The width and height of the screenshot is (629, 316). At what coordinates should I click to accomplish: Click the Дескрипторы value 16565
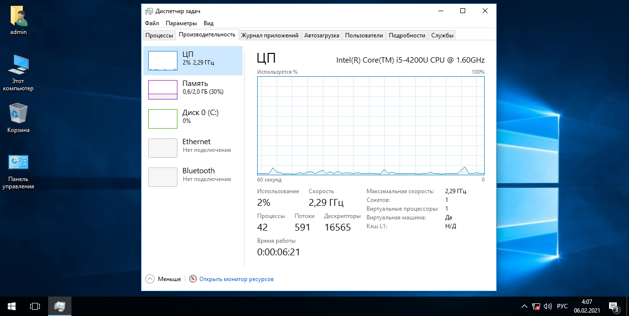(337, 227)
